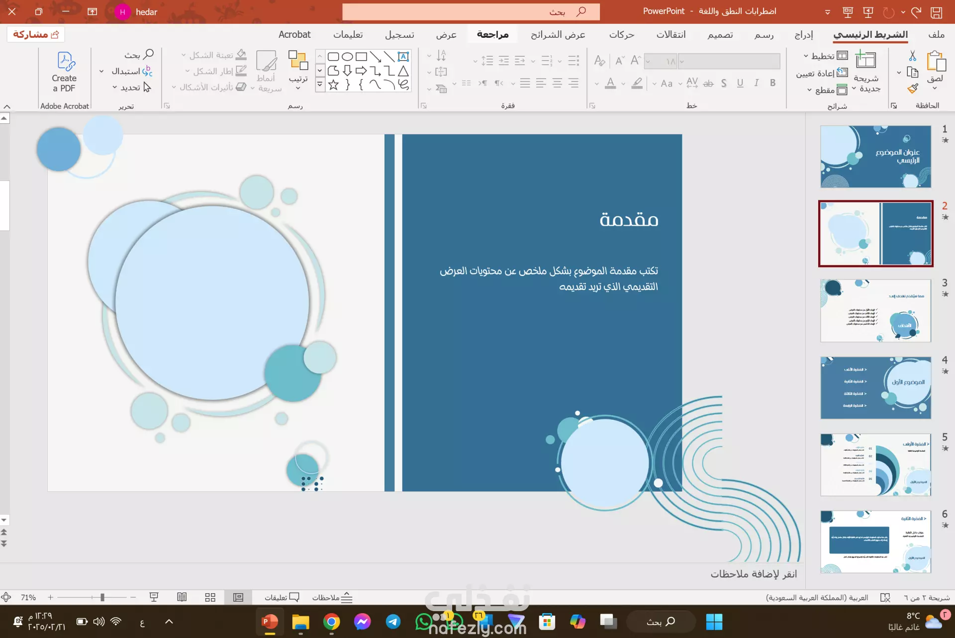
Task: Select the five-point star shape
Action: pyautogui.click(x=333, y=85)
